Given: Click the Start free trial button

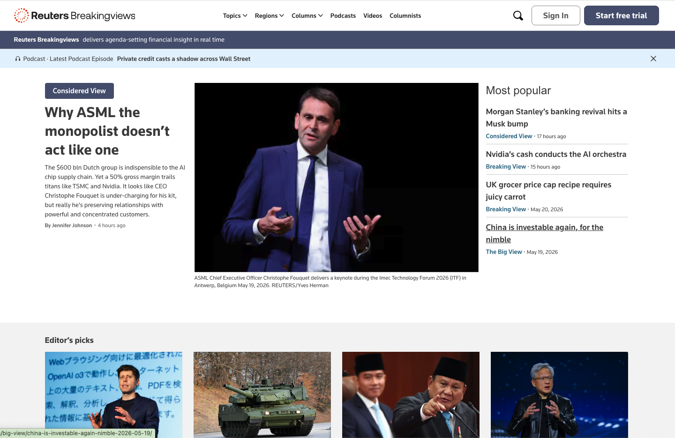Looking at the screenshot, I should [x=622, y=15].
